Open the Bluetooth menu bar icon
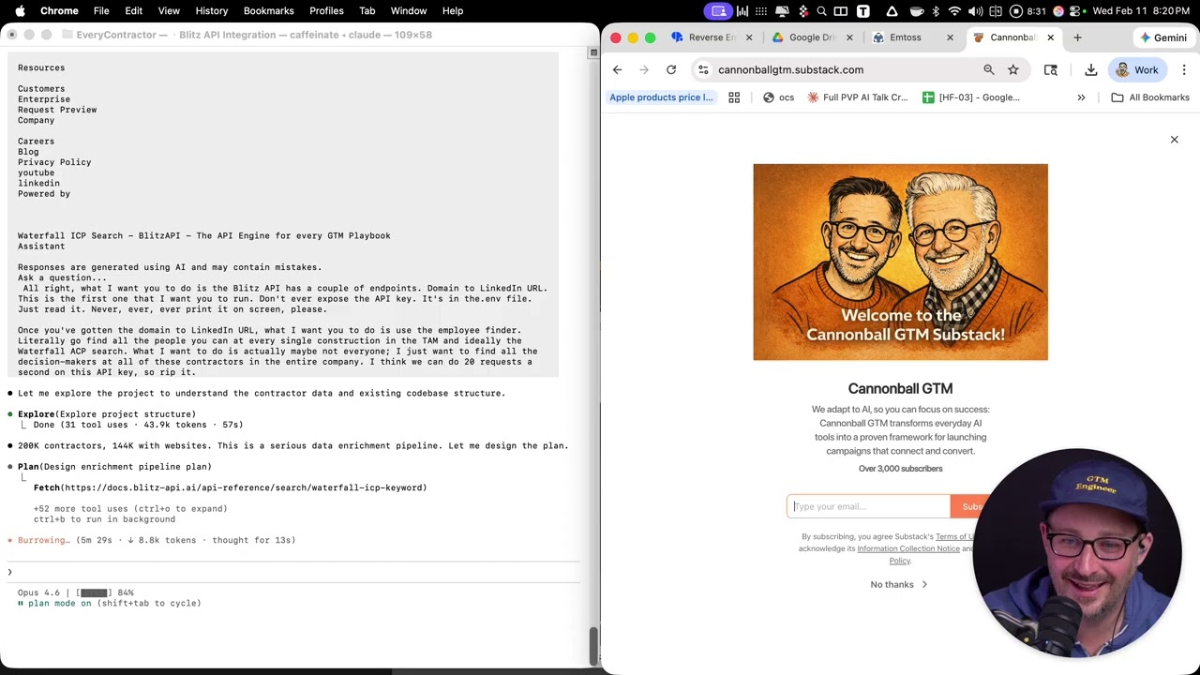Screen dimensions: 1200x675 pos(936,11)
